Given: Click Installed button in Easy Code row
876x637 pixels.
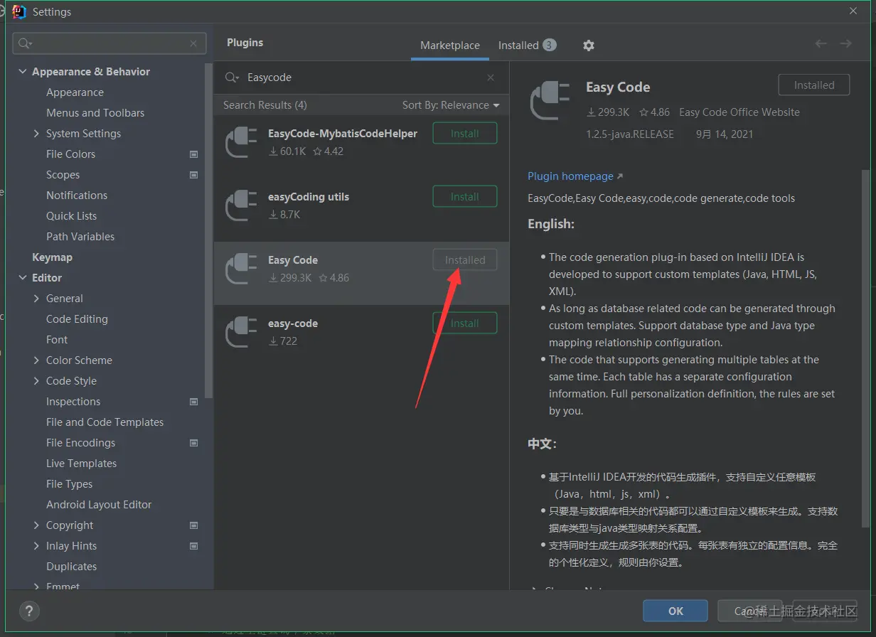Looking at the screenshot, I should 465,260.
